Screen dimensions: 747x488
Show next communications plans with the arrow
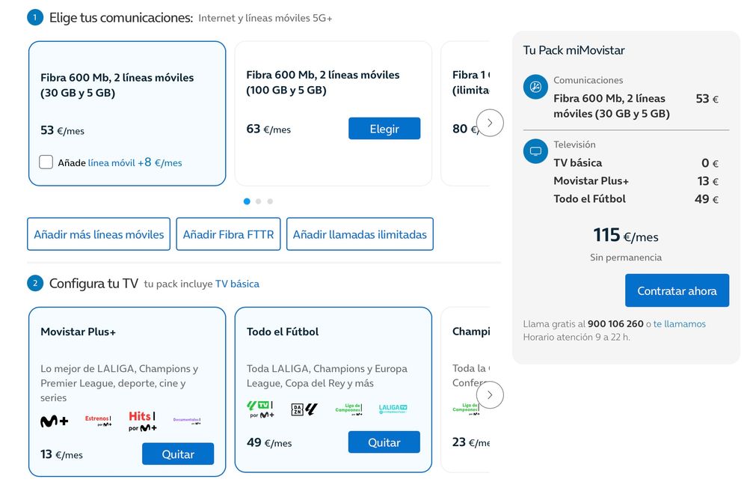pyautogui.click(x=490, y=123)
